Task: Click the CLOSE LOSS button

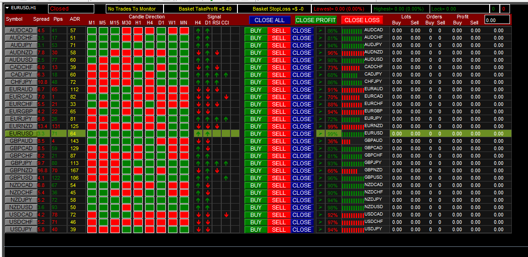Action: point(362,20)
